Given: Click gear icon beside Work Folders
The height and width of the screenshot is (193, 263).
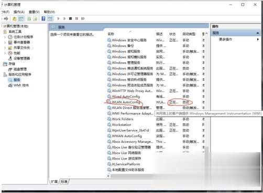Looking at the screenshot, I should point(109,119).
